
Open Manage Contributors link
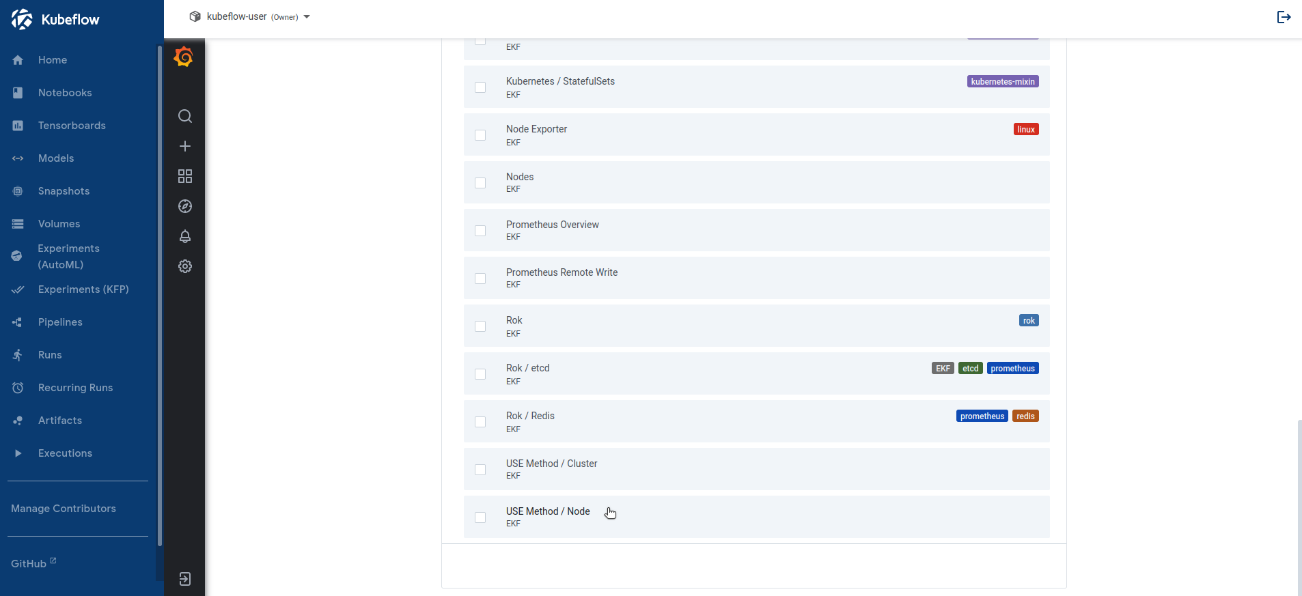point(64,509)
